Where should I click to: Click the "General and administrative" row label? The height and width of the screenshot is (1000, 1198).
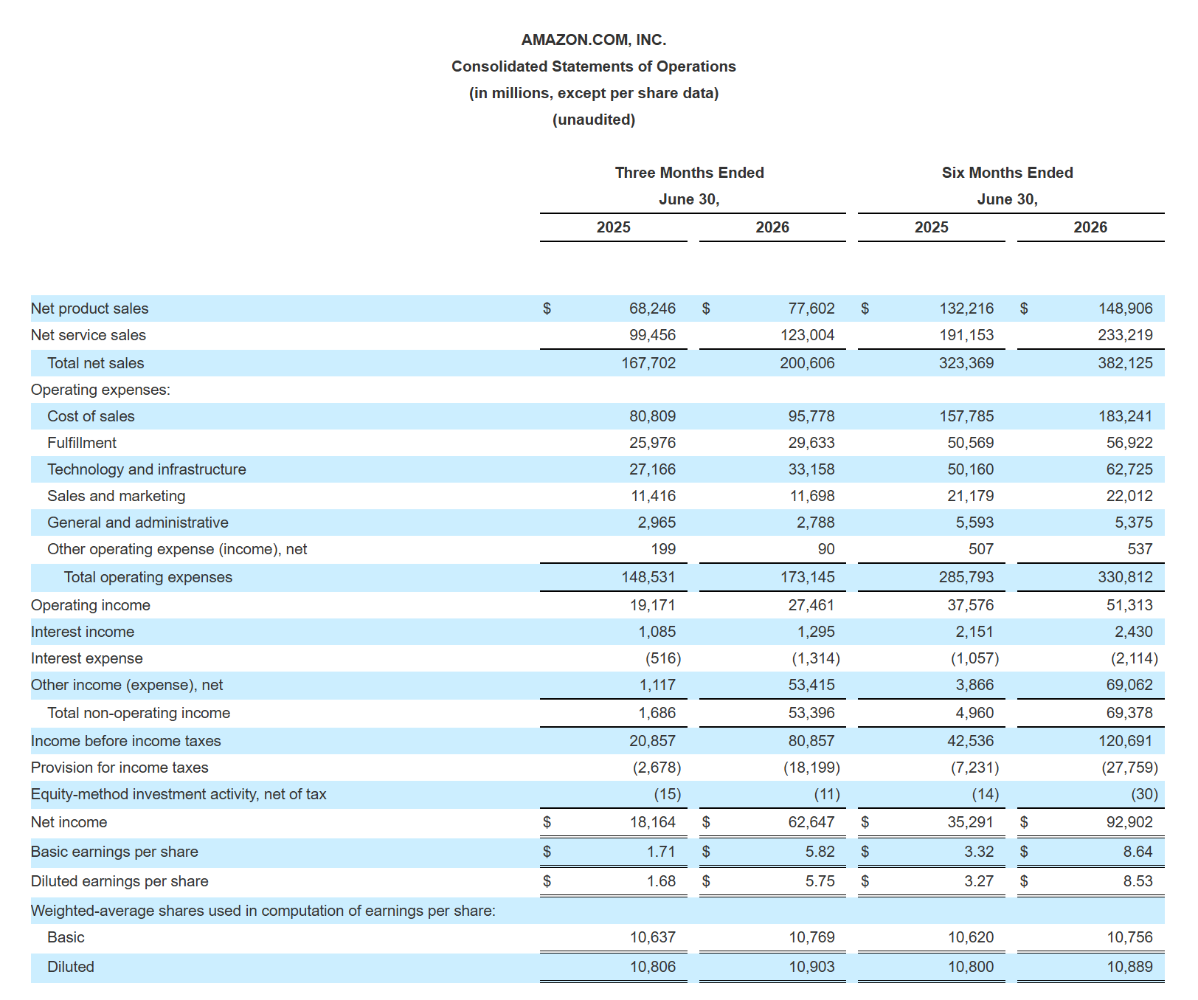[x=138, y=523]
